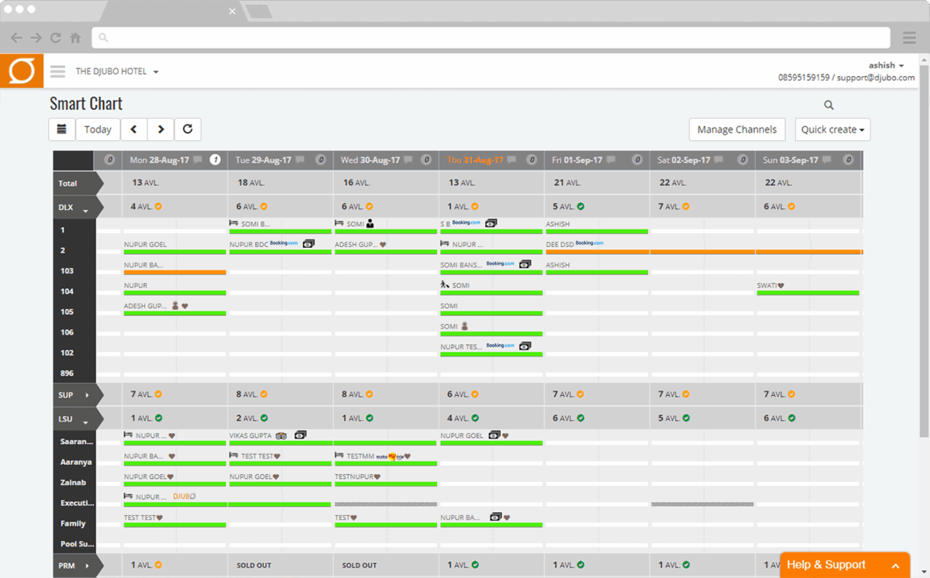Click Manage Channels button
The height and width of the screenshot is (578, 930).
tap(736, 129)
